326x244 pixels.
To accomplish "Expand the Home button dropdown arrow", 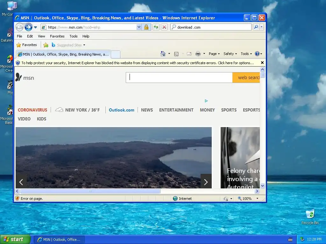I will tap(169, 54).
